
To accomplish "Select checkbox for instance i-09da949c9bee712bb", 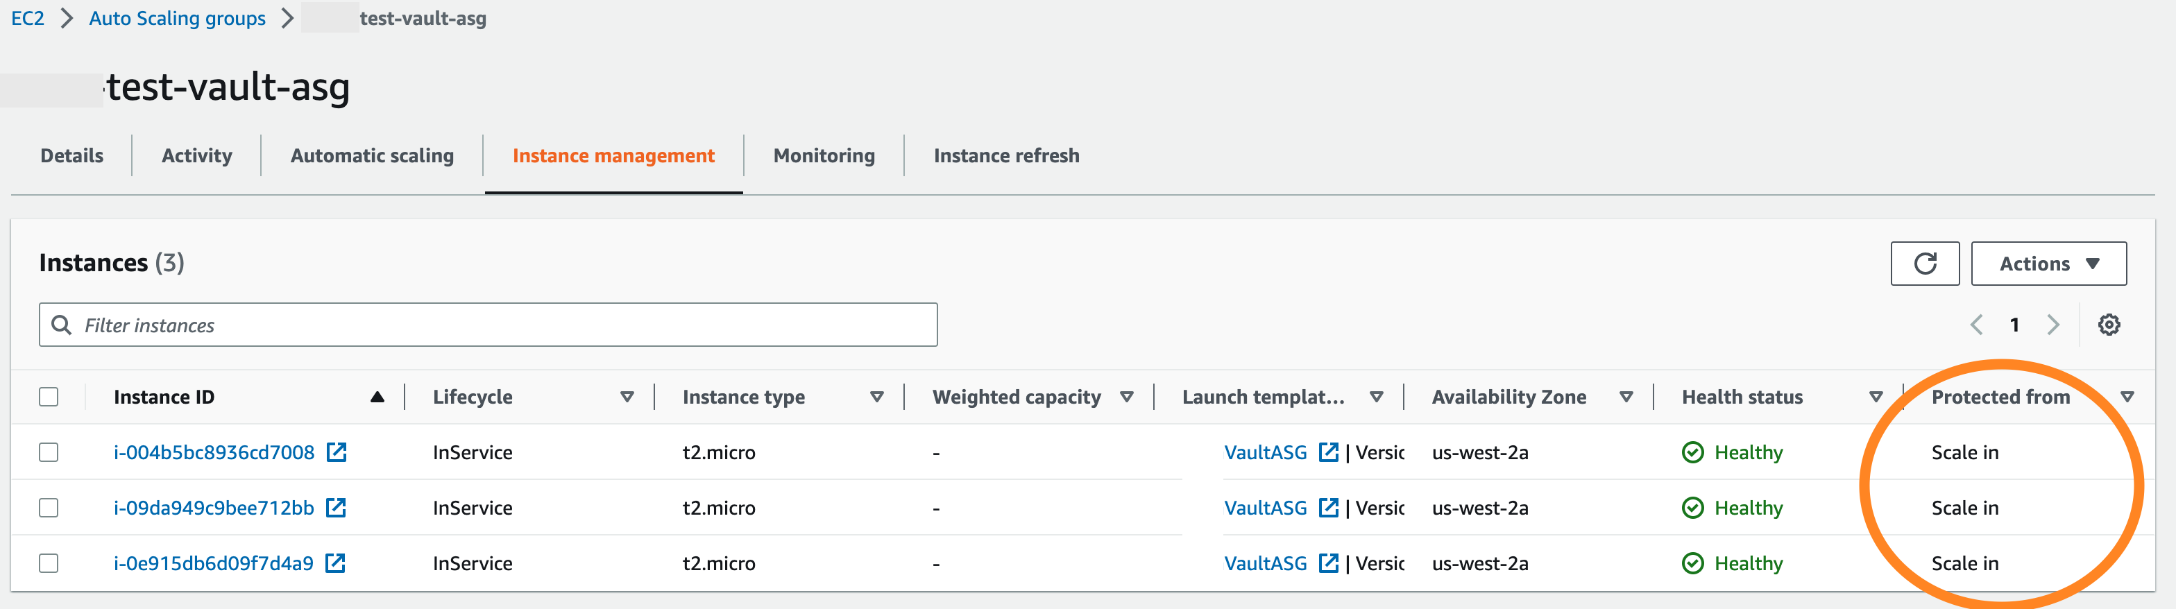I will pos(49,508).
